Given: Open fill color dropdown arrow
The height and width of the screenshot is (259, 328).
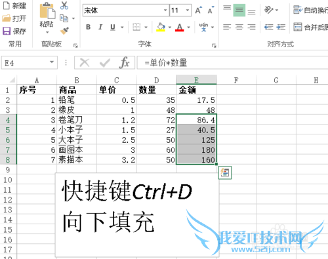Looking at the screenshot, I should tap(170, 28).
